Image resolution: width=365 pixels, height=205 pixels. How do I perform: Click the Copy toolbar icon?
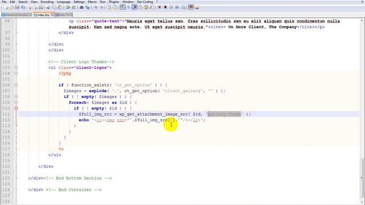click(x=54, y=7)
